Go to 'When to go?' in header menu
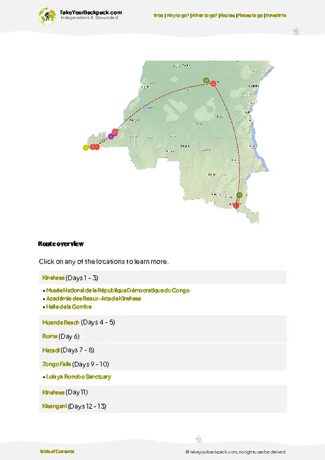This screenshot has height=460, width=325. pos(204,15)
